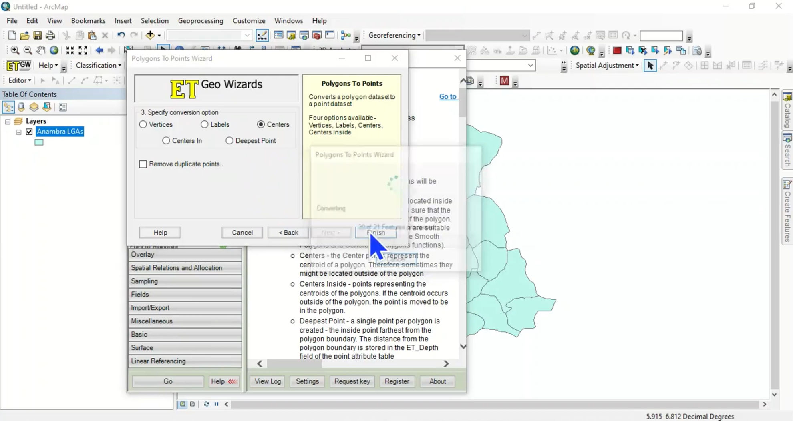
Task: Open the Windows menu
Action: (x=288, y=21)
